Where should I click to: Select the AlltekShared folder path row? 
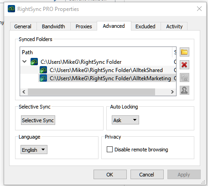coord(98,70)
